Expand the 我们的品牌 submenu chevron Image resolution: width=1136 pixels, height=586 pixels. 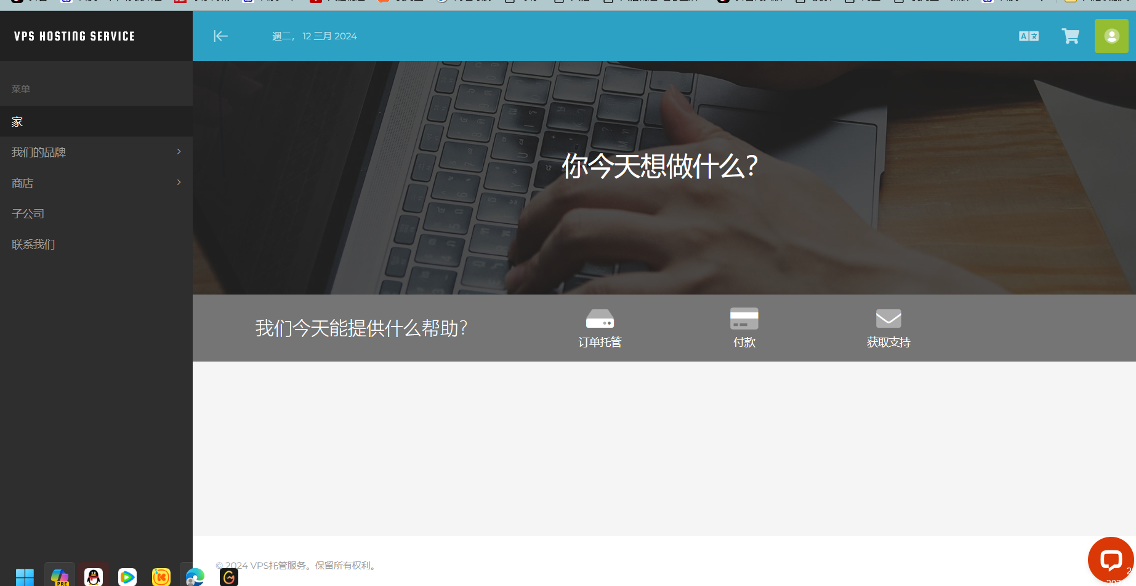pos(179,152)
